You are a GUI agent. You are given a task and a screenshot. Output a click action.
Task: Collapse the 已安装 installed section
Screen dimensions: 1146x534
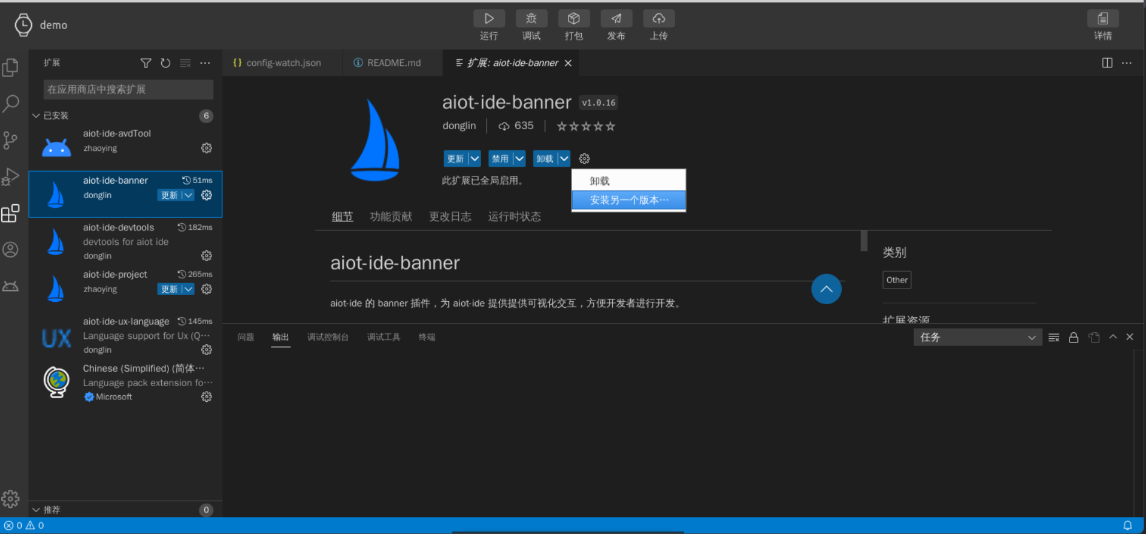click(x=36, y=115)
